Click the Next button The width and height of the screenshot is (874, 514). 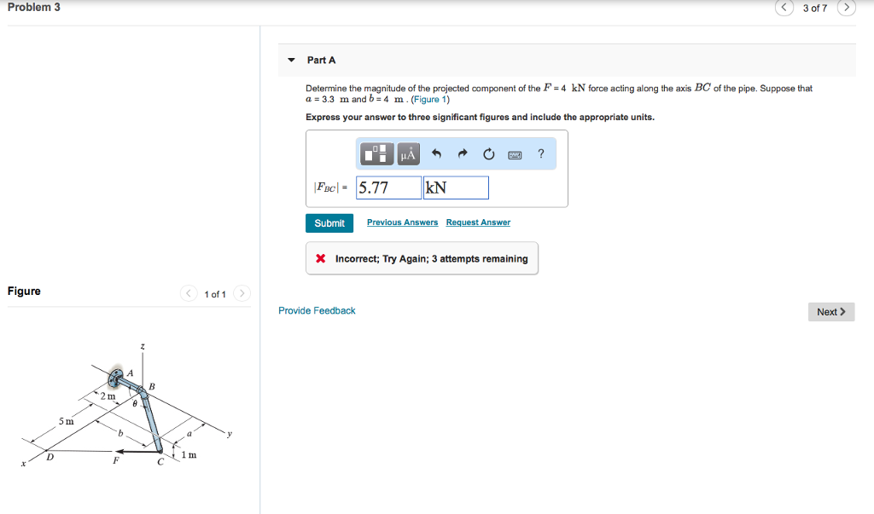click(830, 311)
